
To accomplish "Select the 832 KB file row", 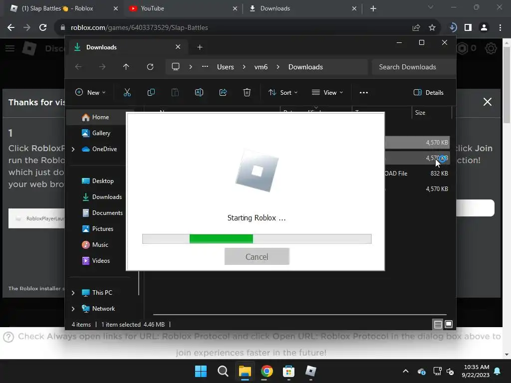I will [417, 174].
